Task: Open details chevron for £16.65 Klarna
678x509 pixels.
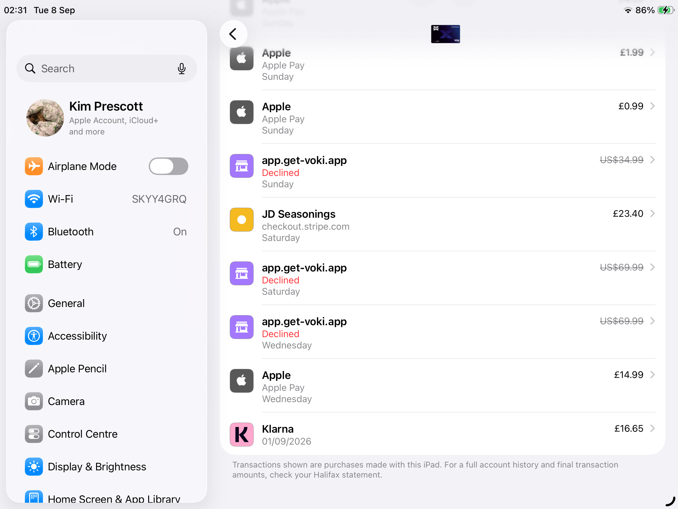Action: (653, 429)
